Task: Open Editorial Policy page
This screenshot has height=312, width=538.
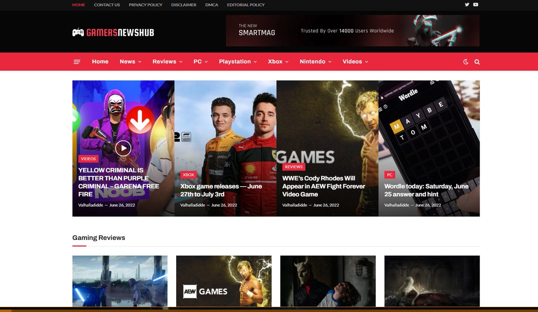Action: click(246, 5)
